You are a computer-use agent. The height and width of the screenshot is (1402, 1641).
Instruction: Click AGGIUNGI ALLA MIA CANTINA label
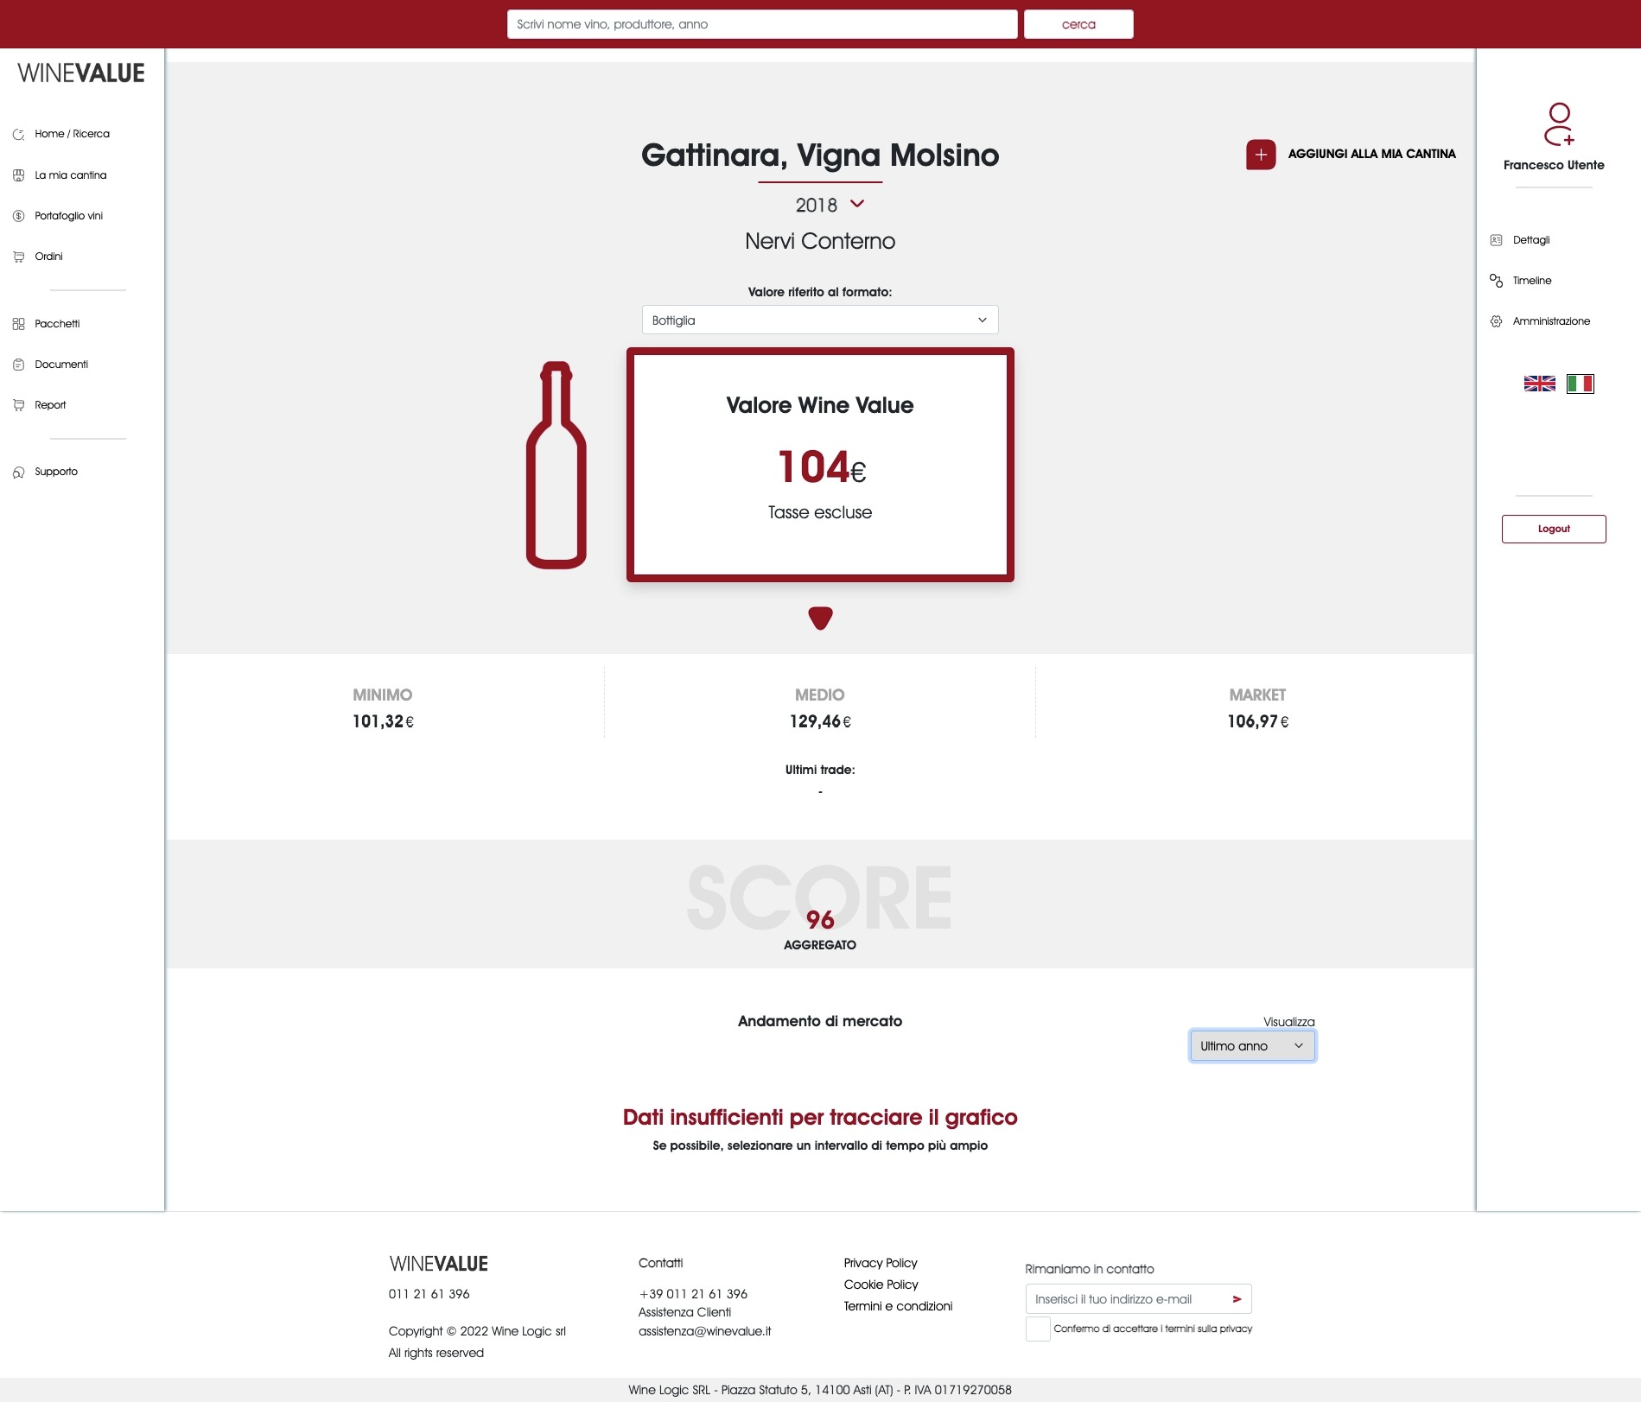coord(1371,154)
